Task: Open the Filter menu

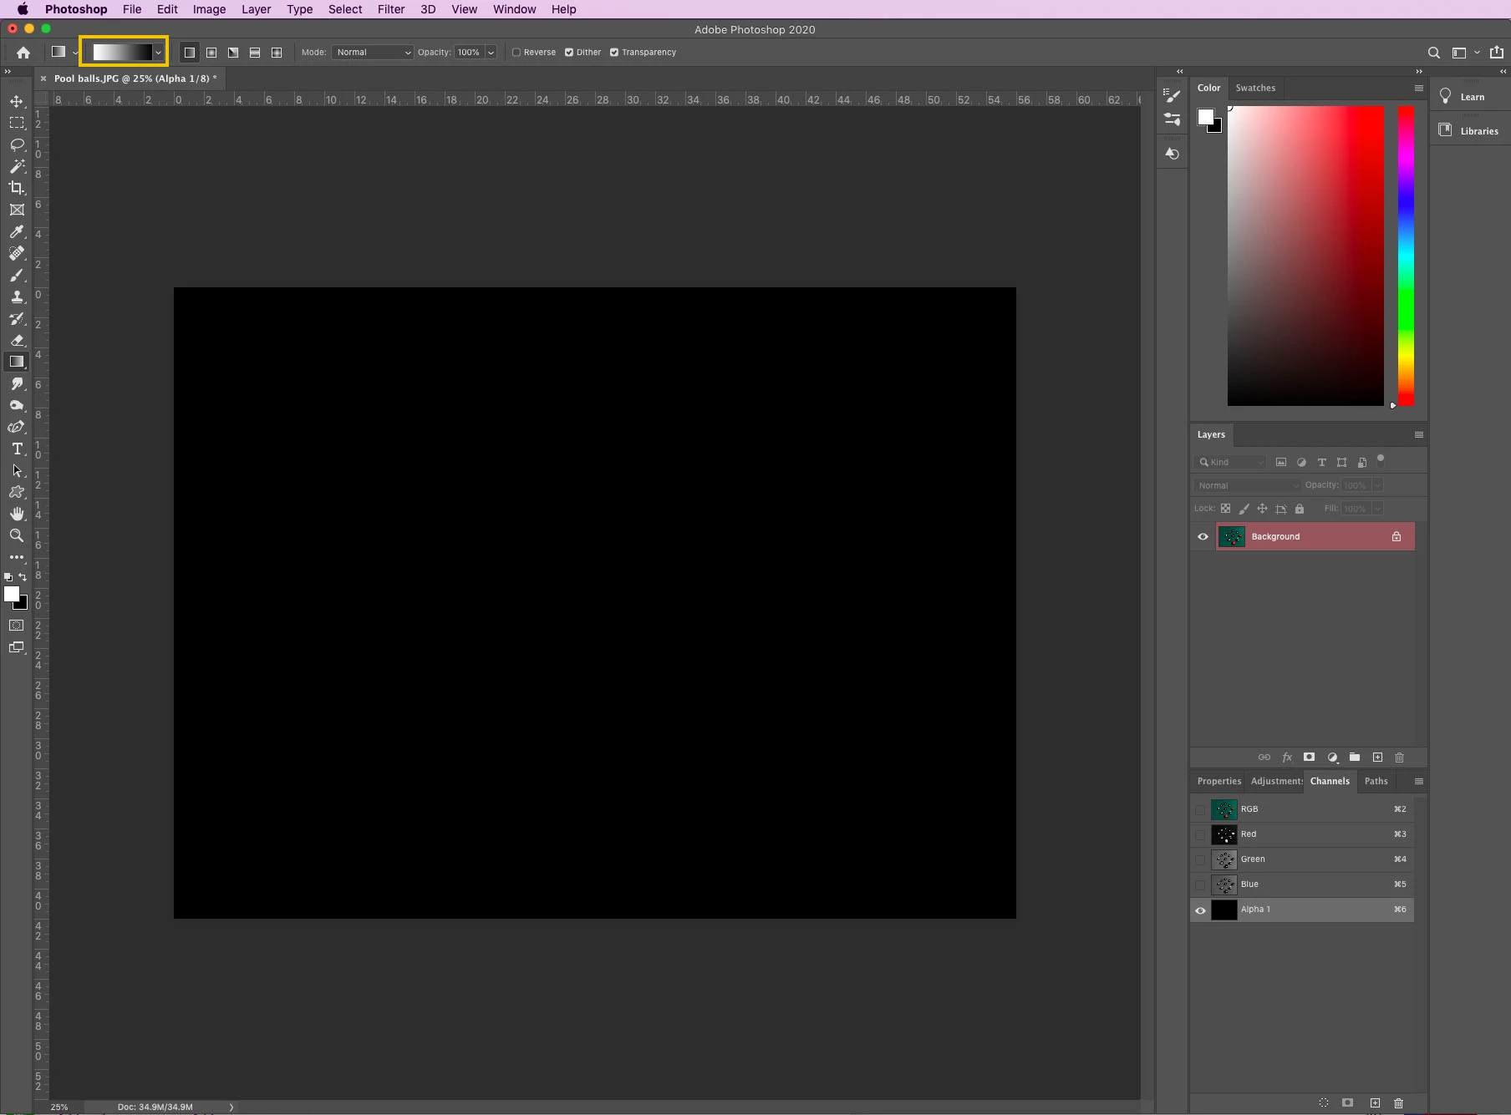Action: point(391,9)
